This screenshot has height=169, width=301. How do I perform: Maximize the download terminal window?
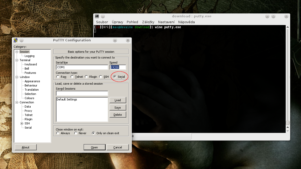273,16
